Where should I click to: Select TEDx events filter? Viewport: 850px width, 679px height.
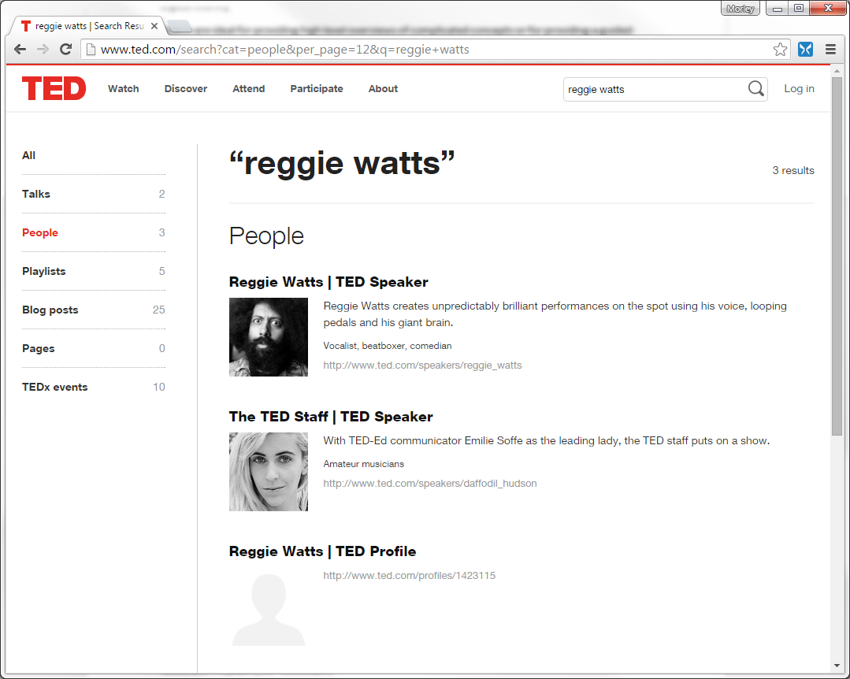55,387
